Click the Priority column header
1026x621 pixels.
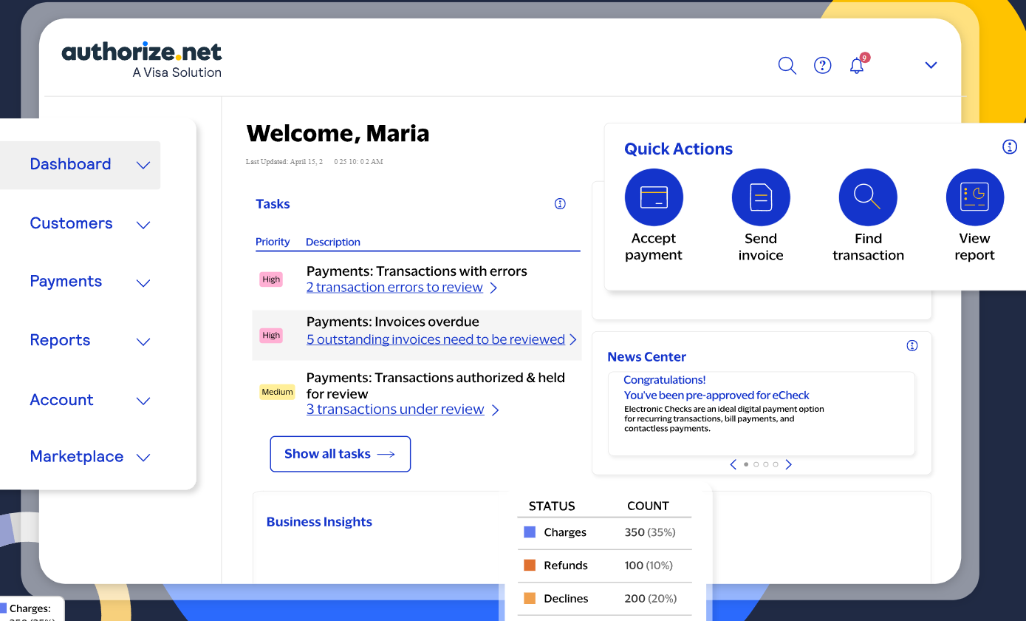[x=273, y=242]
